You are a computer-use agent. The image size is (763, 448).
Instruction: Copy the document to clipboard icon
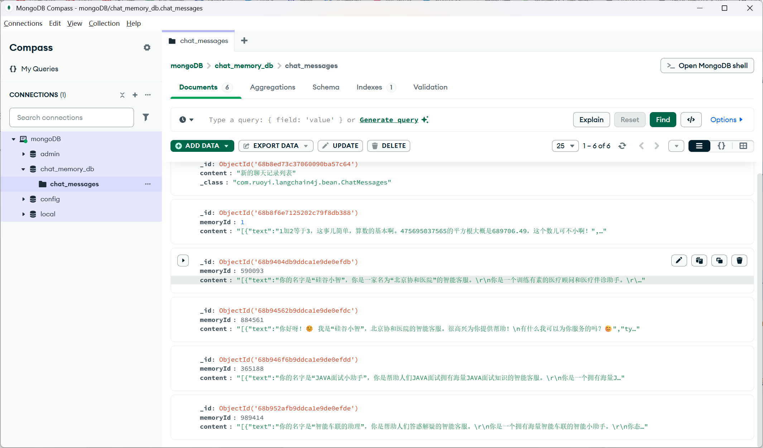699,260
